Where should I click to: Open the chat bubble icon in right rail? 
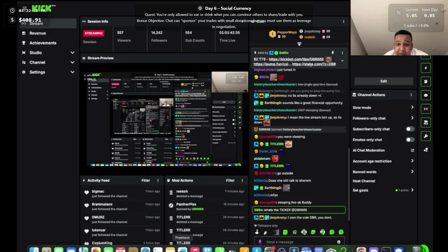point(426,95)
